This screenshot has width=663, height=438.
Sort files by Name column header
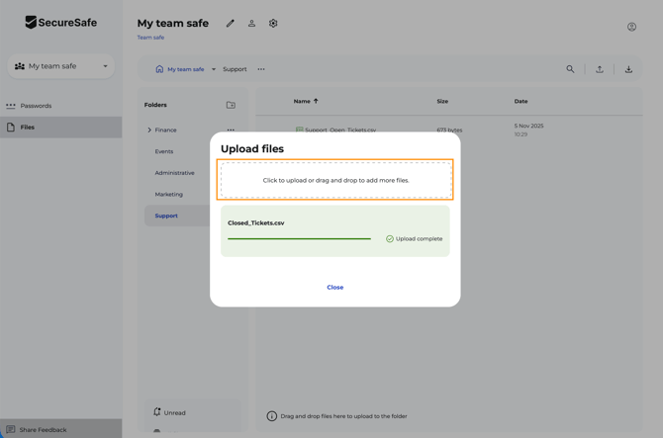click(x=302, y=101)
